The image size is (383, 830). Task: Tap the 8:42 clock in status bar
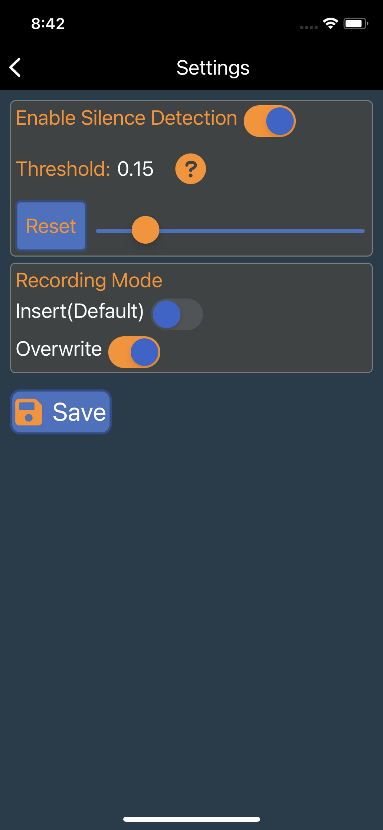(48, 23)
